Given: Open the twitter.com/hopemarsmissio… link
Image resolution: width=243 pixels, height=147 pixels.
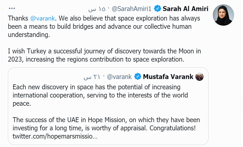Looking at the screenshot, I should click(x=55, y=136).
